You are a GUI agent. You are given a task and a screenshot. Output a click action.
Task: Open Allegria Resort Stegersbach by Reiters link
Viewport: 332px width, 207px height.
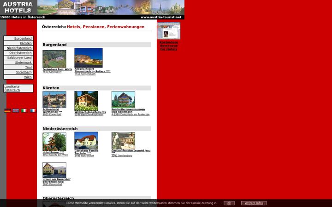[92, 70]
